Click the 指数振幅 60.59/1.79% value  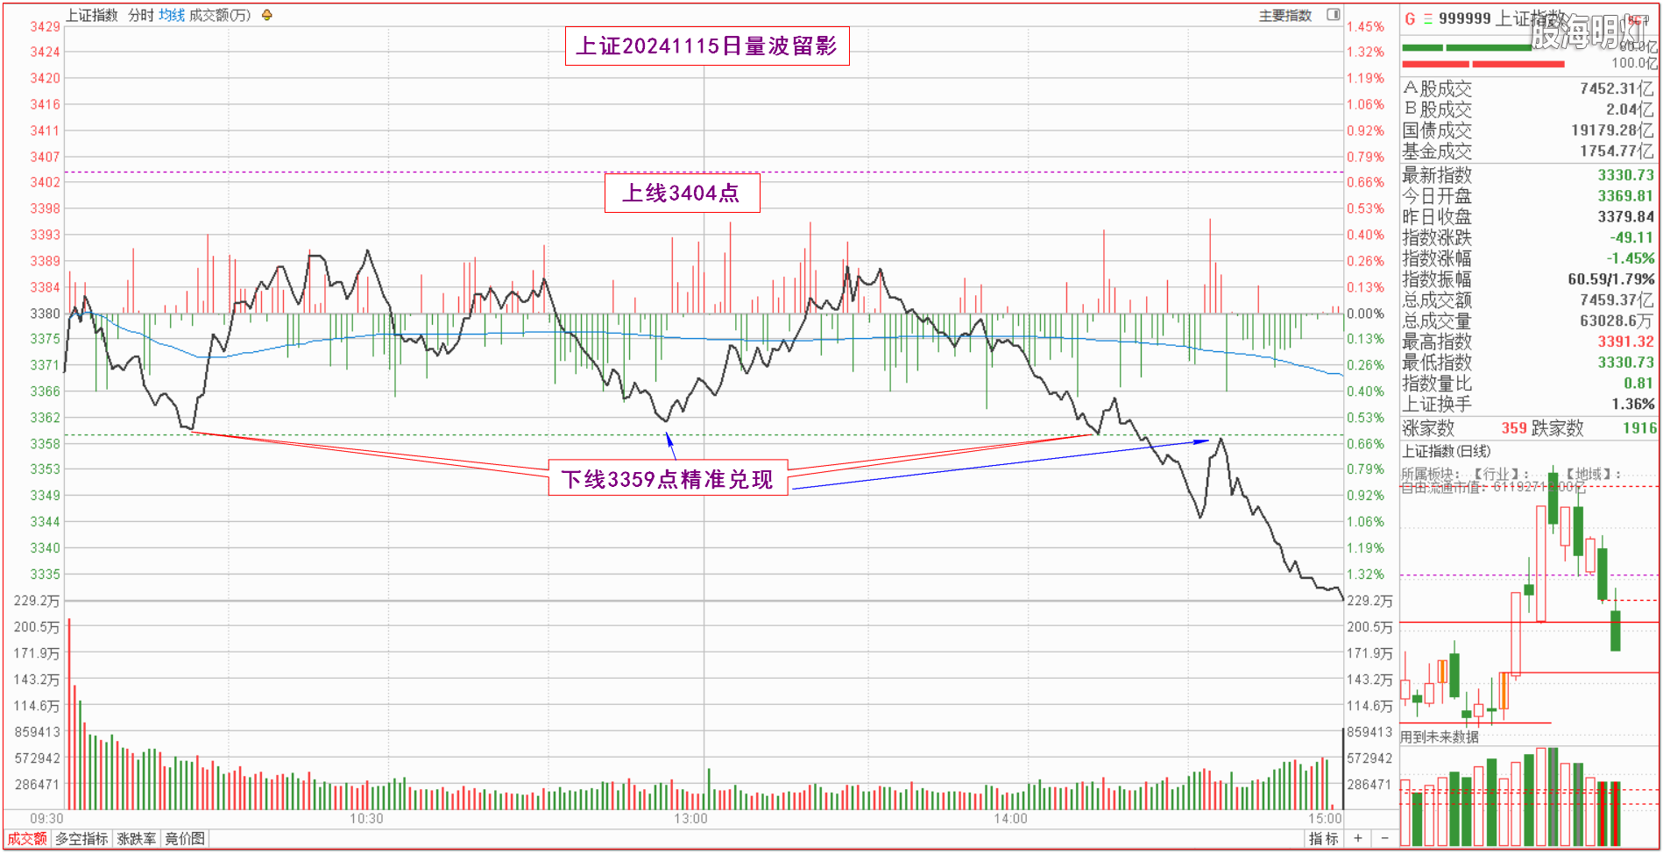1611,279
